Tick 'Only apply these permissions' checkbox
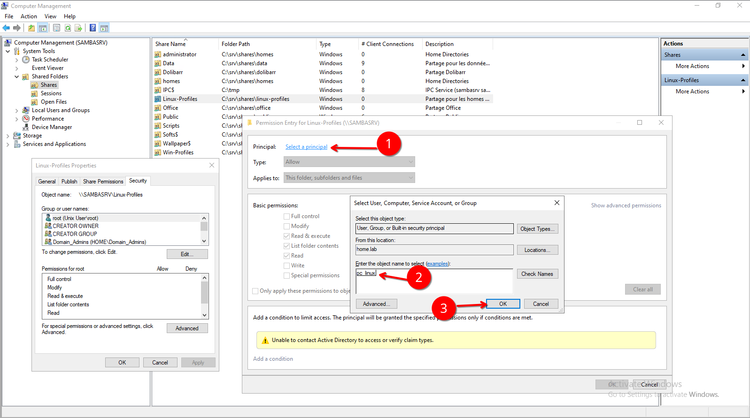Viewport: 750px width, 418px height. pos(255,291)
